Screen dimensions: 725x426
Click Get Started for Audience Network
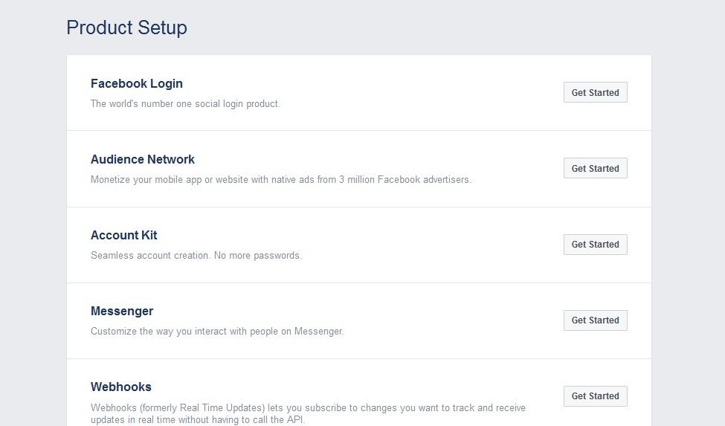pos(595,168)
